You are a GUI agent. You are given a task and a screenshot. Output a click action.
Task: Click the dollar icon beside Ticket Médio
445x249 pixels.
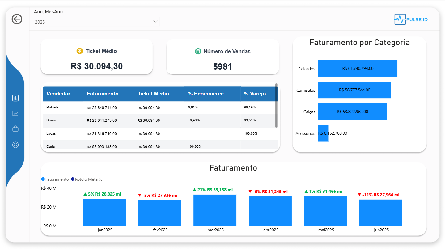[x=79, y=51]
